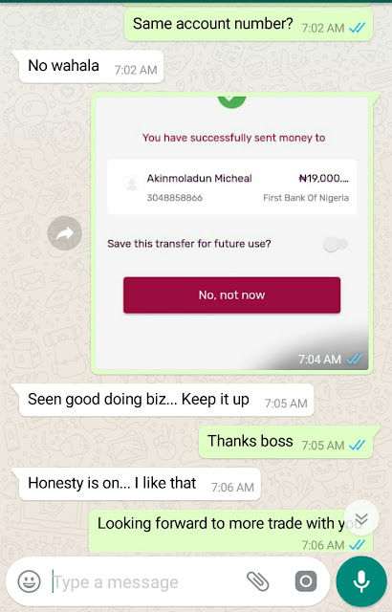Click the ₦19,000 amount in receipt

(323, 179)
